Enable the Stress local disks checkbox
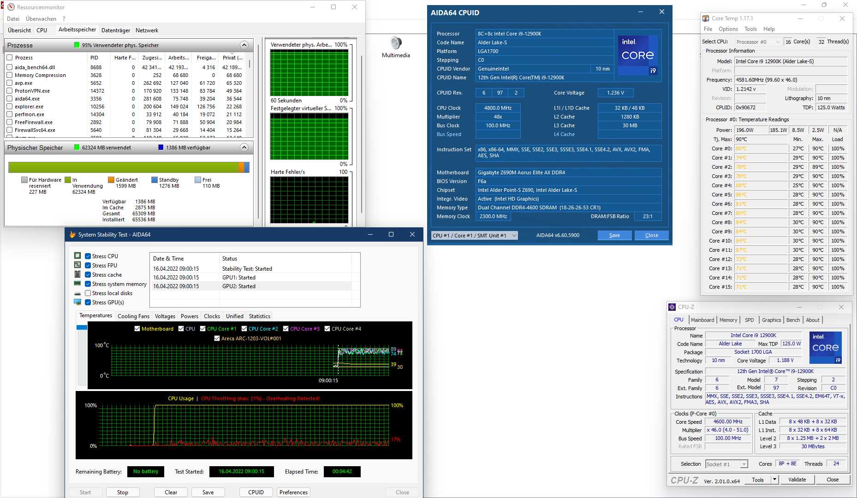This screenshot has height=498, width=857. click(88, 293)
